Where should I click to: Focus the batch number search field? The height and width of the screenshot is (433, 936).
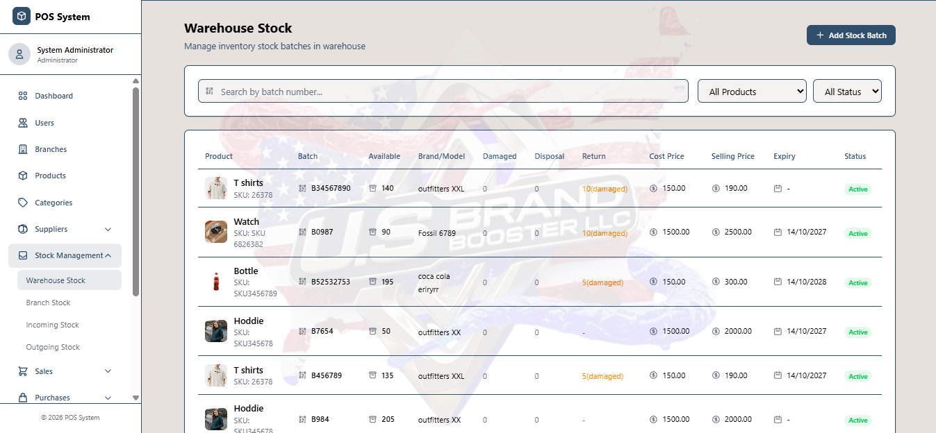pyautogui.click(x=445, y=92)
